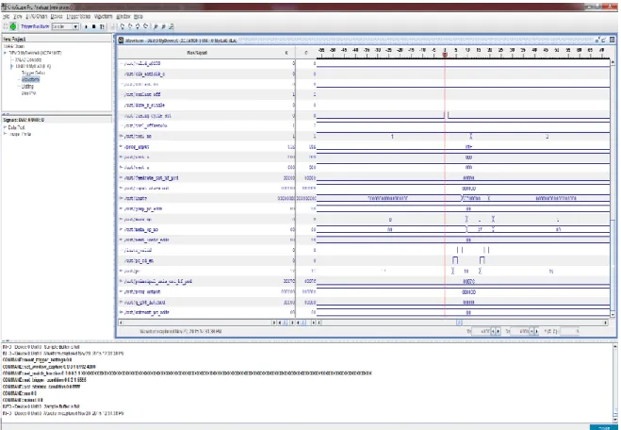The width and height of the screenshot is (621, 430).
Task: Click the O column header
Action: pos(306,53)
